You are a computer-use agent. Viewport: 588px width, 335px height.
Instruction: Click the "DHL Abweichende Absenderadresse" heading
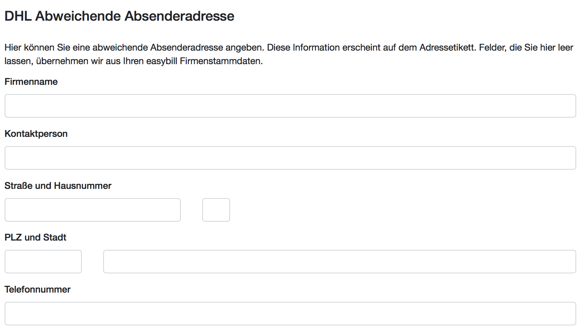pos(119,16)
